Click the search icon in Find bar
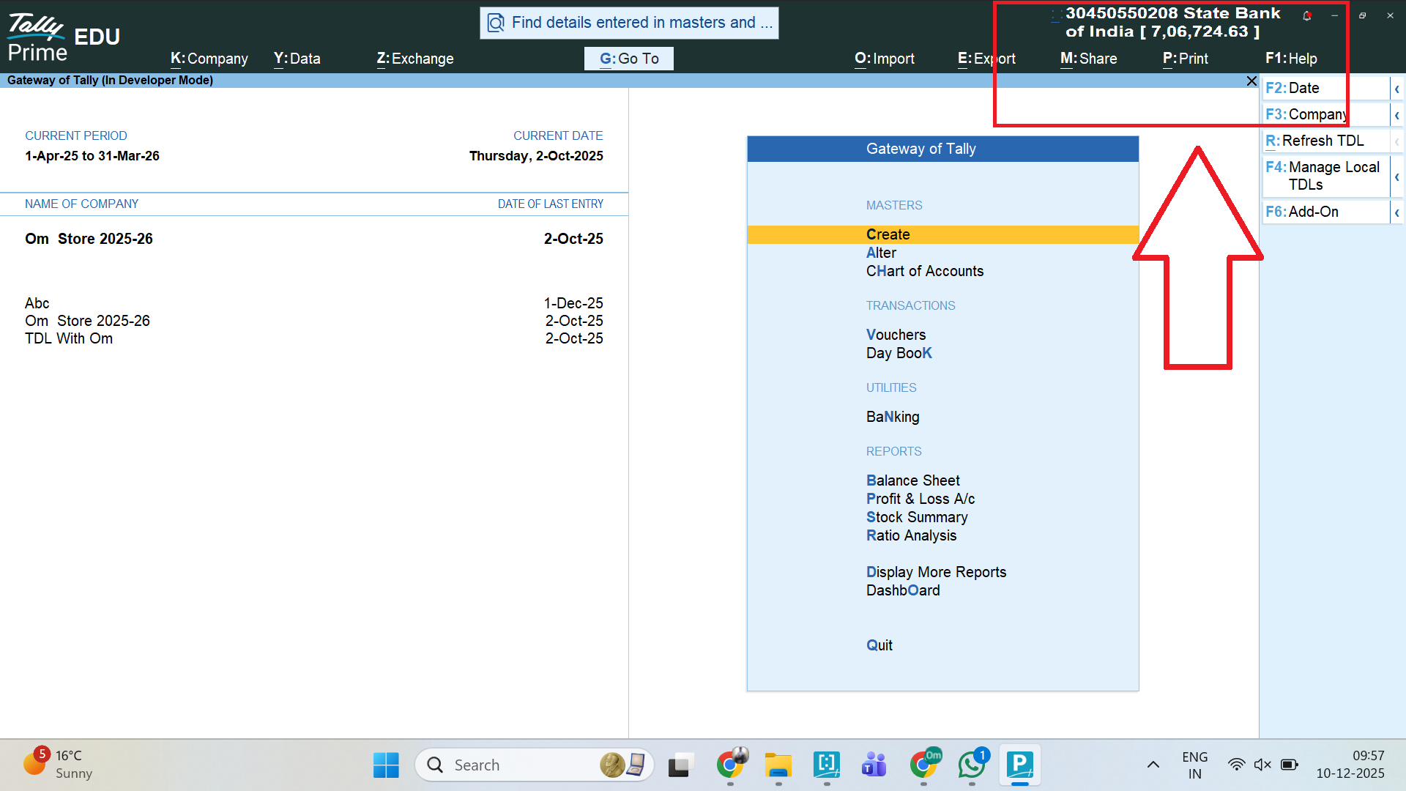This screenshot has height=791, width=1406. point(496,23)
